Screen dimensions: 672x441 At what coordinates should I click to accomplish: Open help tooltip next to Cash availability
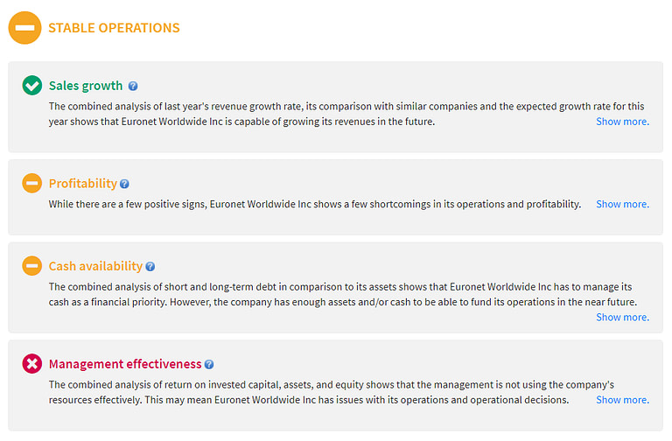150,266
